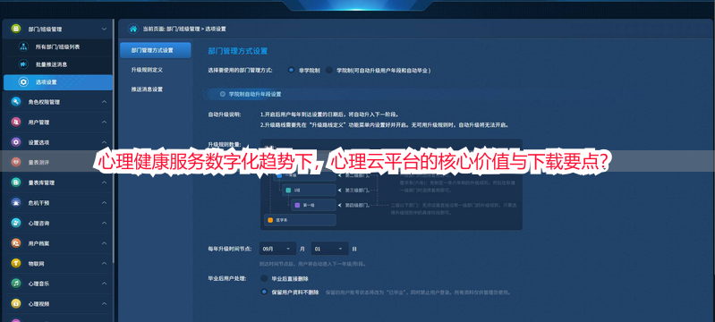Click the 自动升级说明 label
This screenshot has width=715, height=322.
tap(225, 114)
